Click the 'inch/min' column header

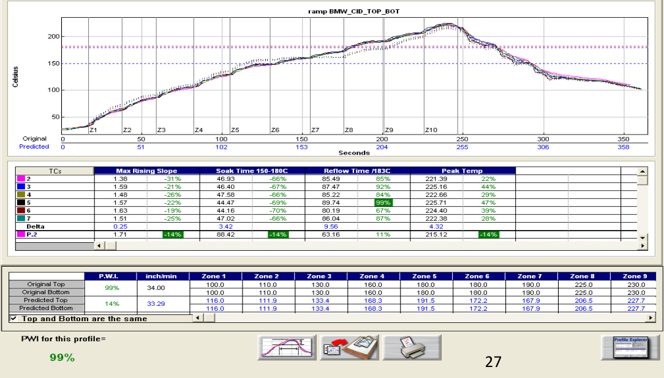point(163,276)
